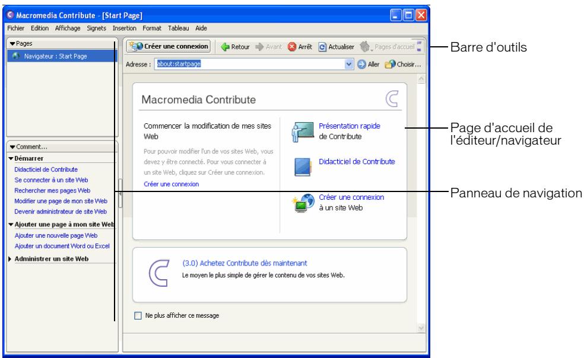Image resolution: width=584 pixels, height=358 pixels.
Task: Click the Actualiser refresh icon
Action: [322, 47]
